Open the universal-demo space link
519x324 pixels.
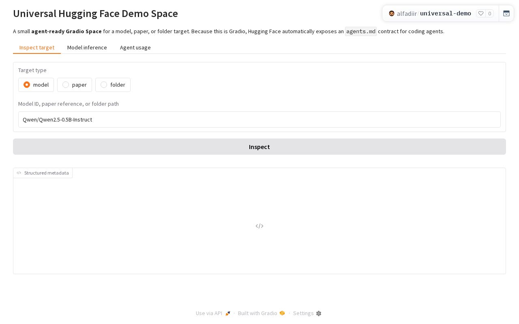coord(446,13)
